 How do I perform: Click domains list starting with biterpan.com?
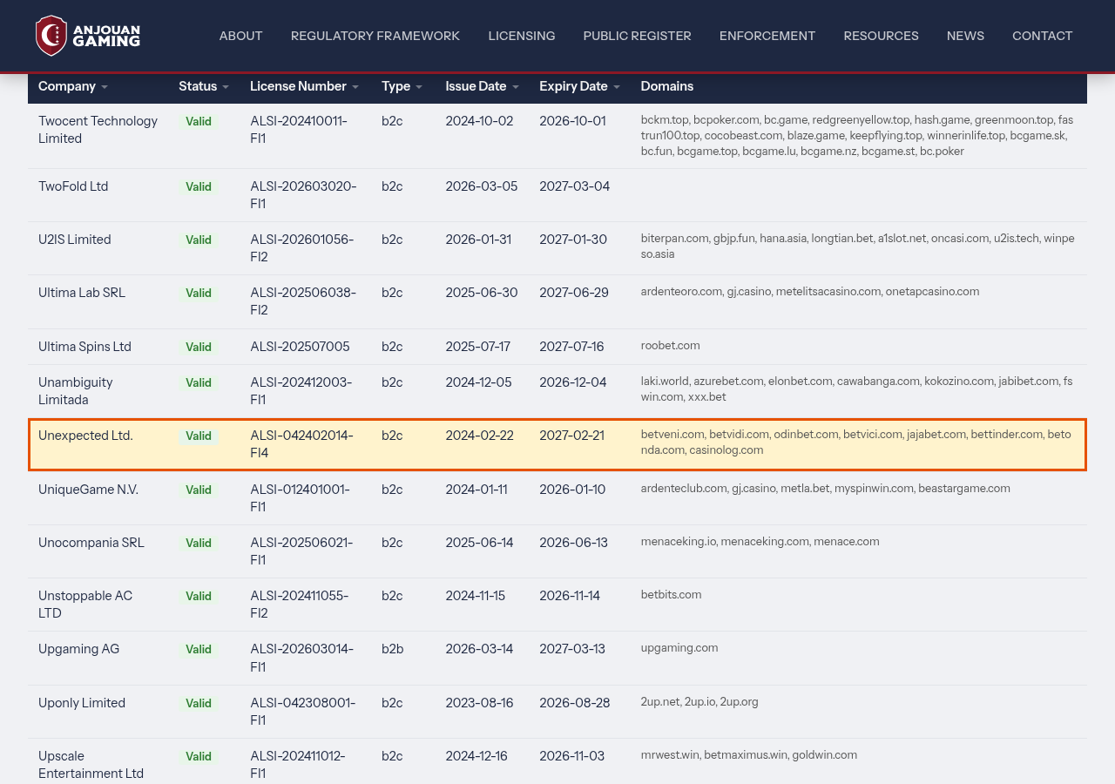[x=858, y=247]
